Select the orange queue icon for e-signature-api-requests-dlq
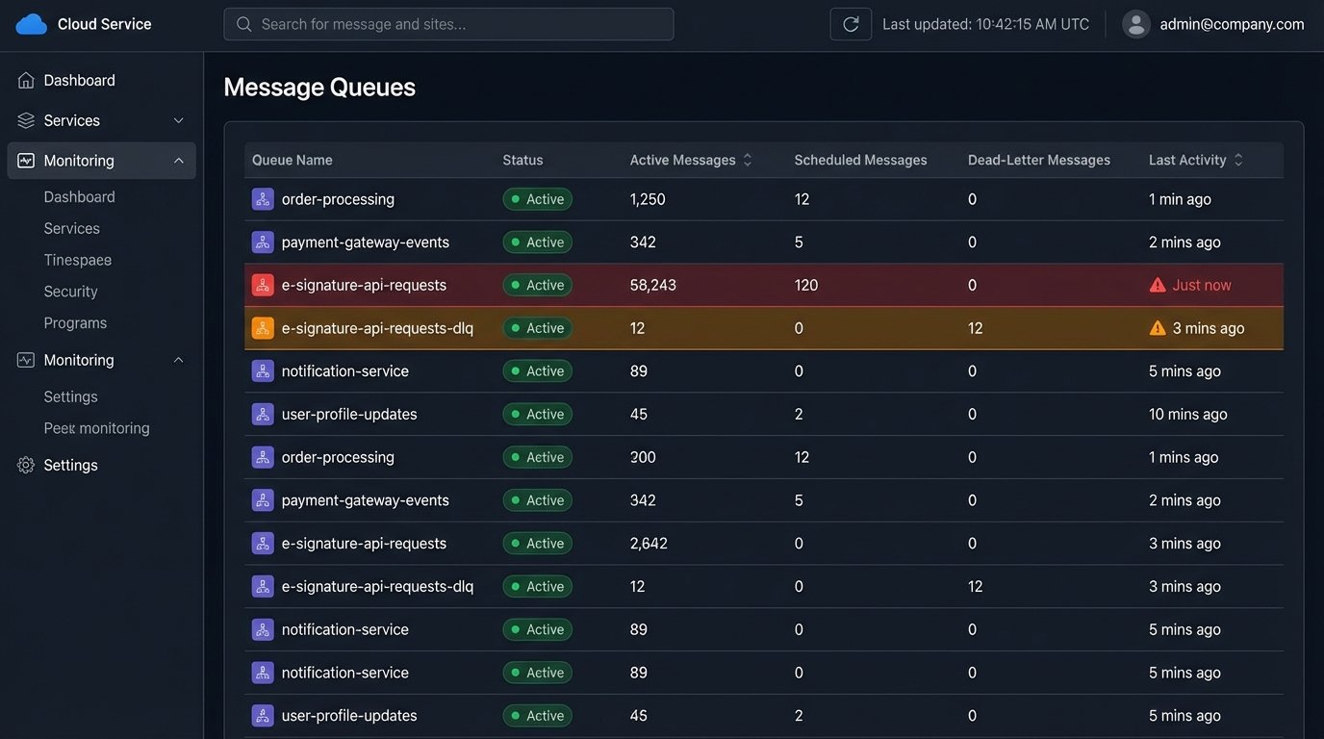 263,327
